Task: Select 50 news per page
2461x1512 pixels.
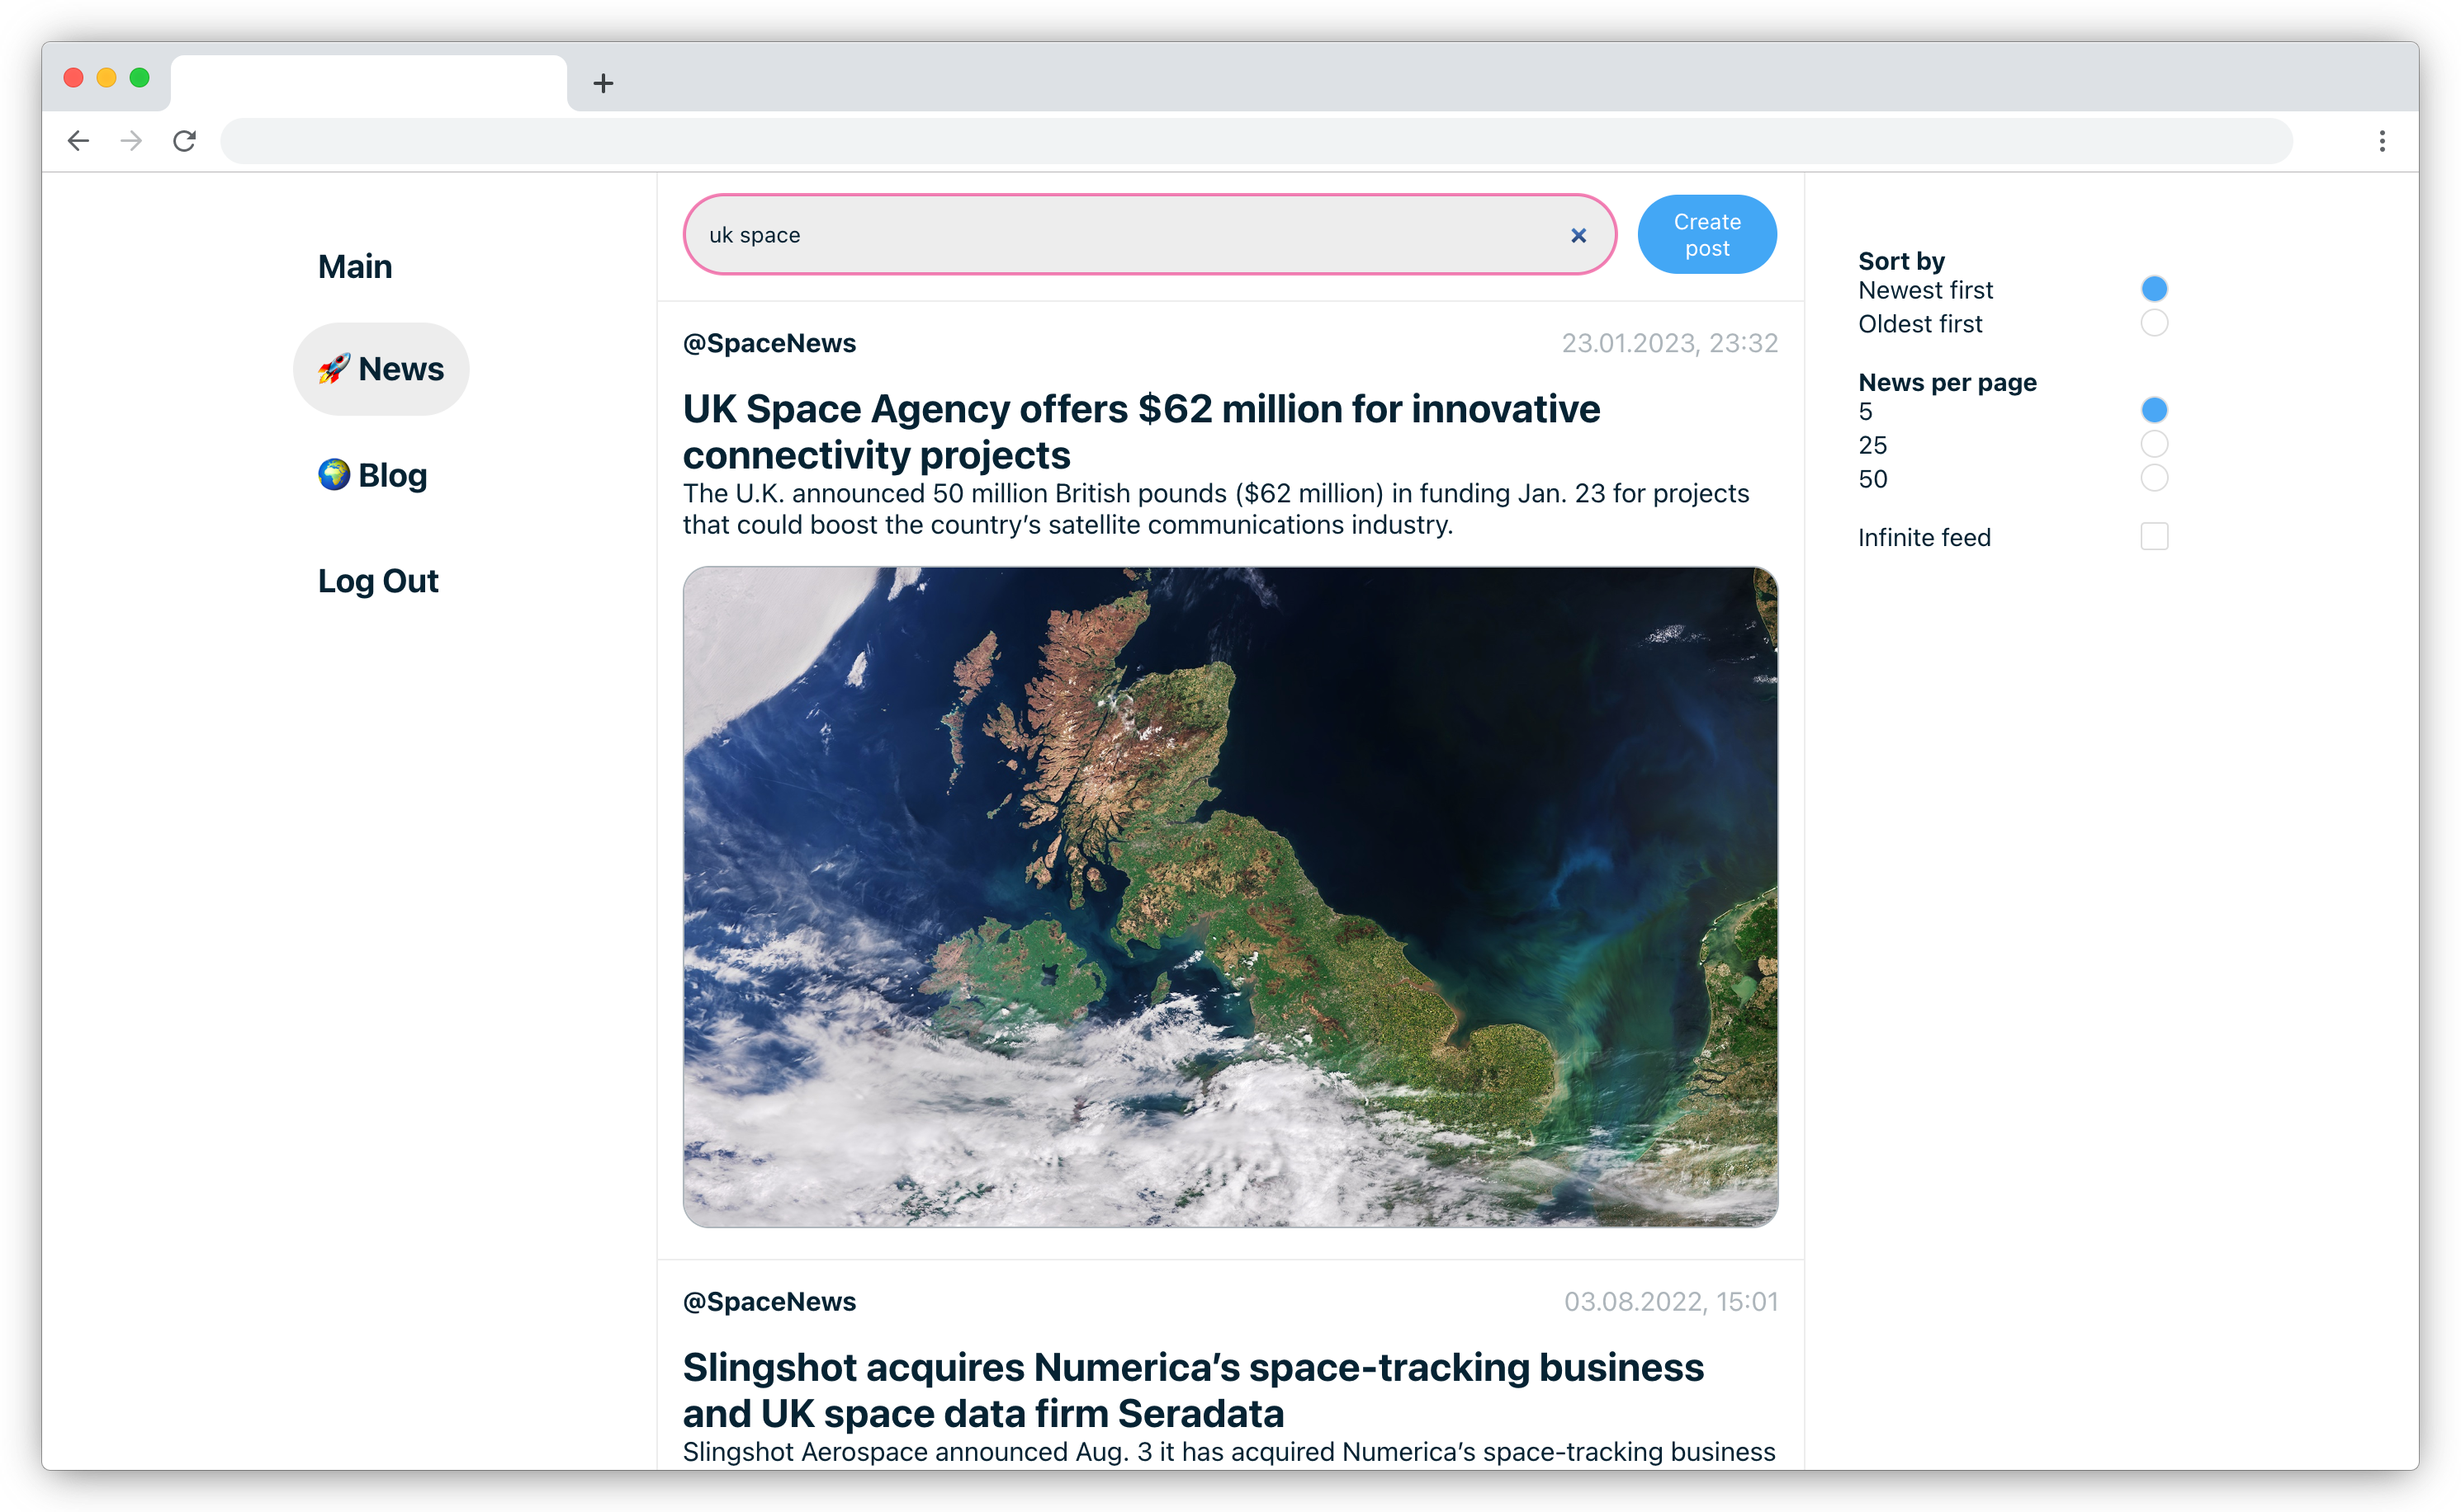Action: [x=2154, y=478]
